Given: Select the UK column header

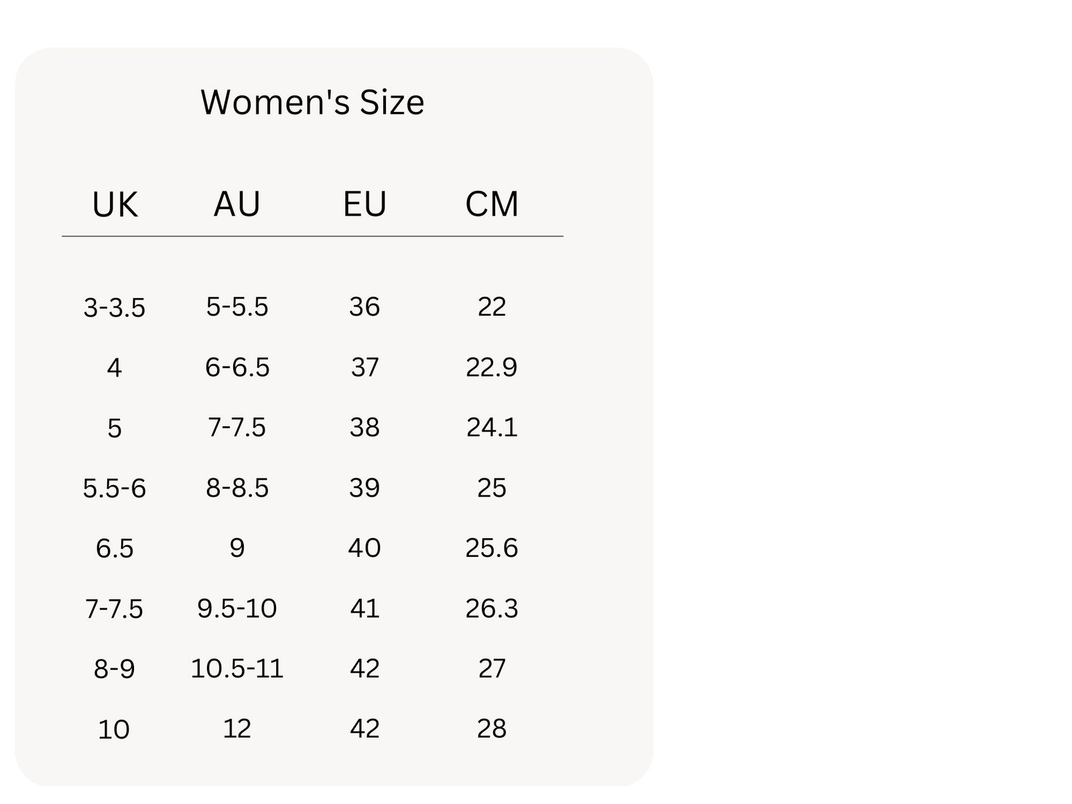Looking at the screenshot, I should pyautogui.click(x=115, y=204).
